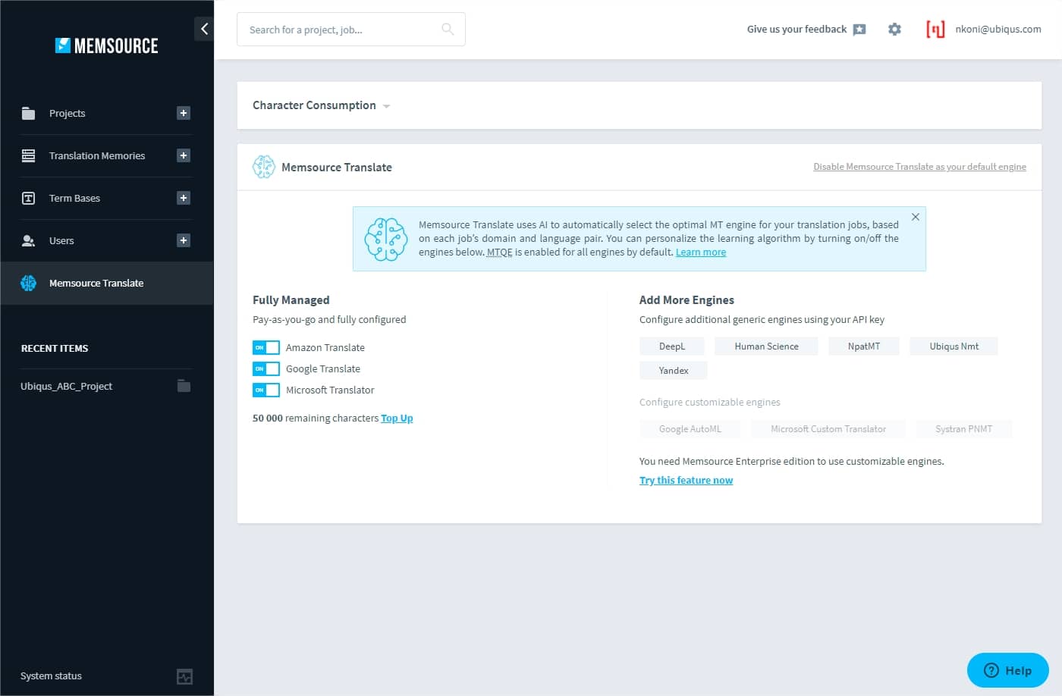Image resolution: width=1062 pixels, height=696 pixels.
Task: Open the Users menu item
Action: click(x=61, y=240)
